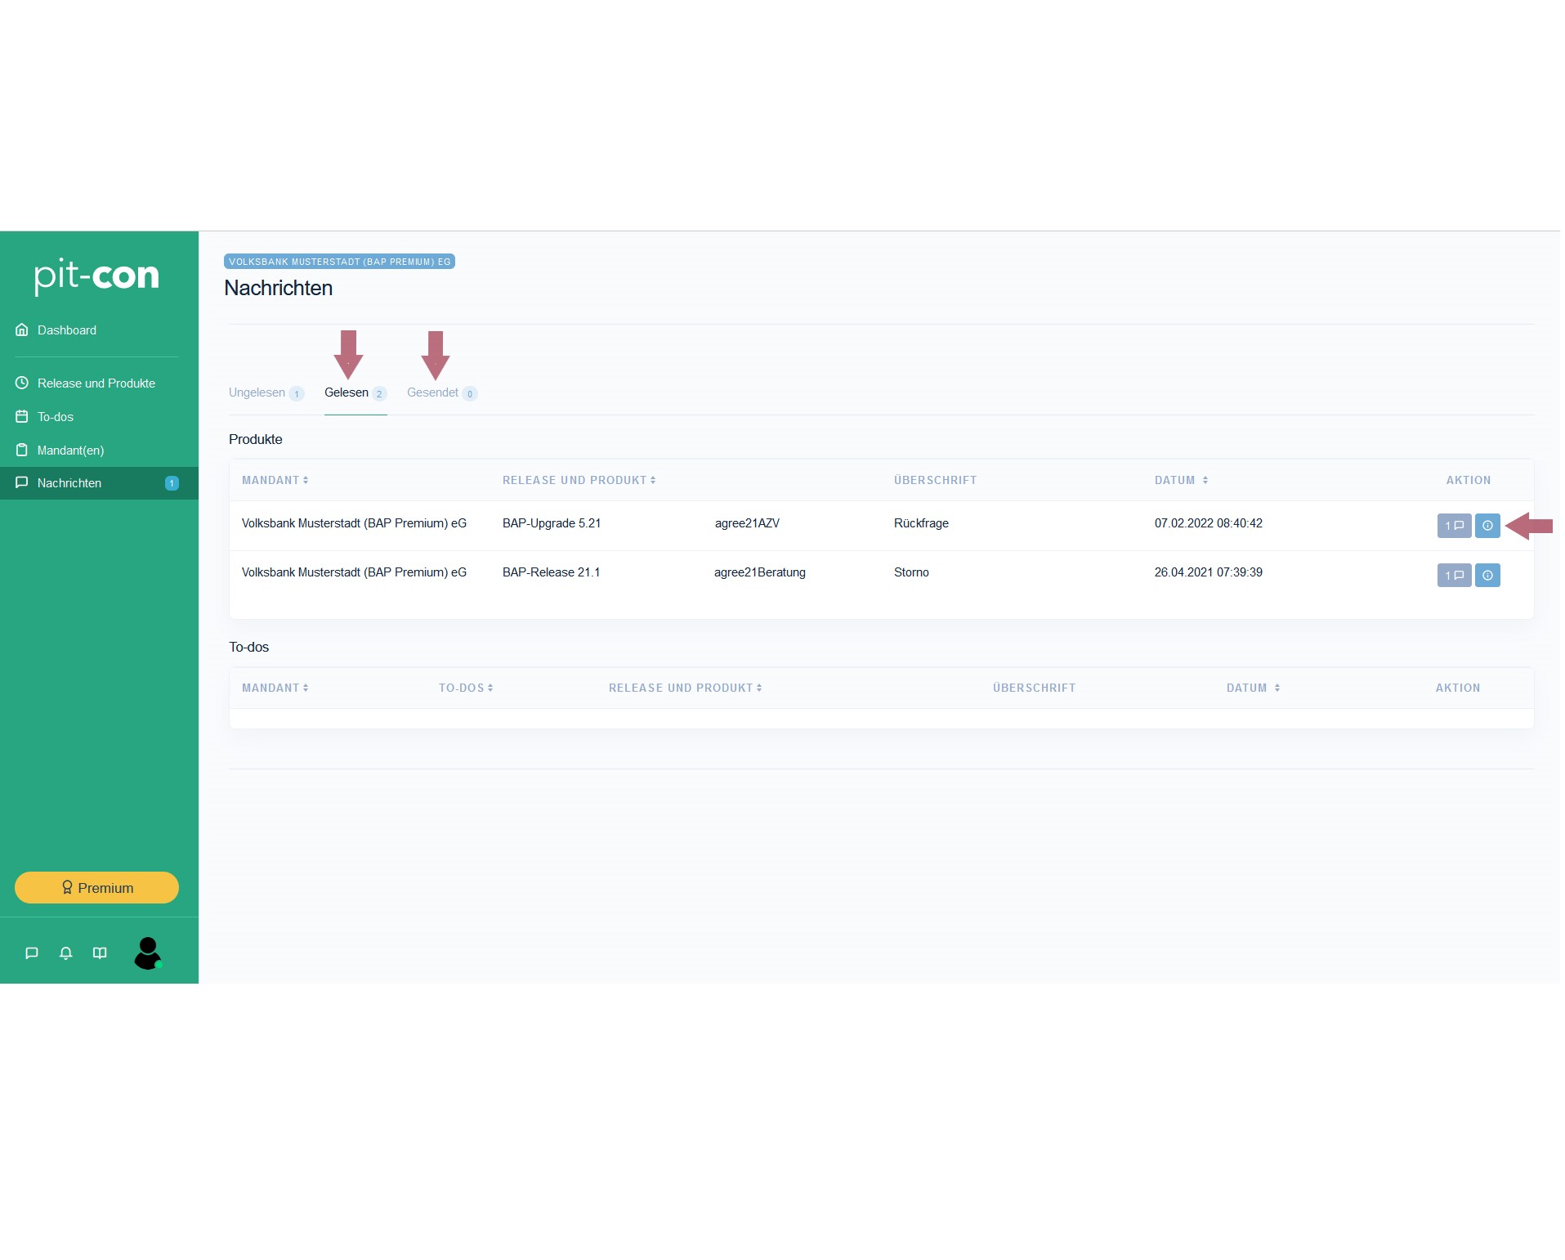Click Aktion header in To-dos table

pos(1458,688)
